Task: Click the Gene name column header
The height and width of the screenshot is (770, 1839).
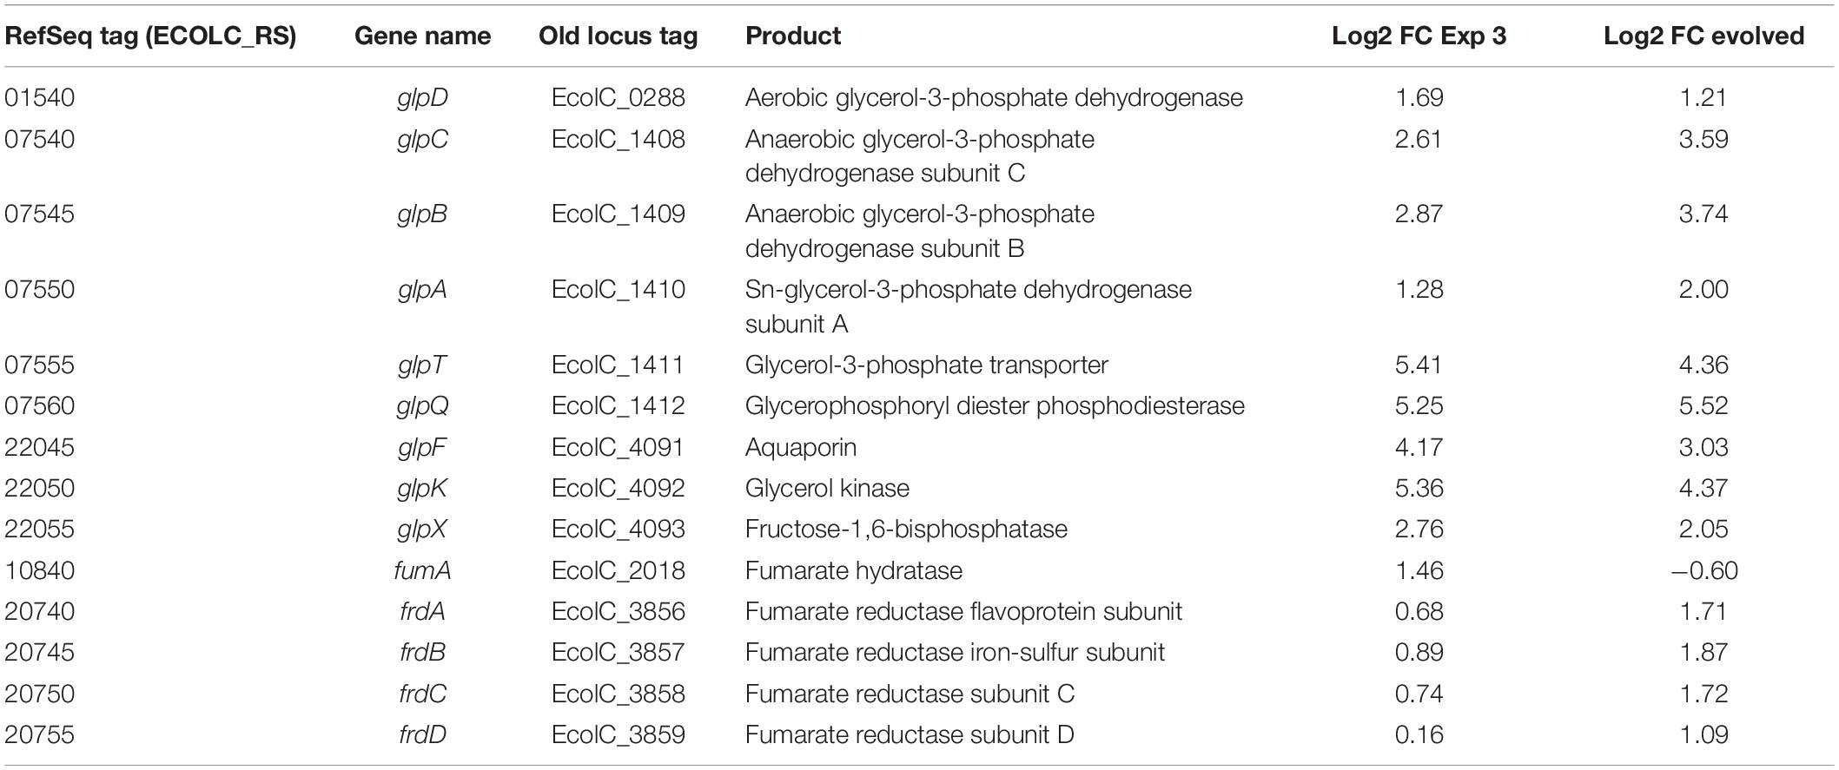Action: (x=422, y=36)
